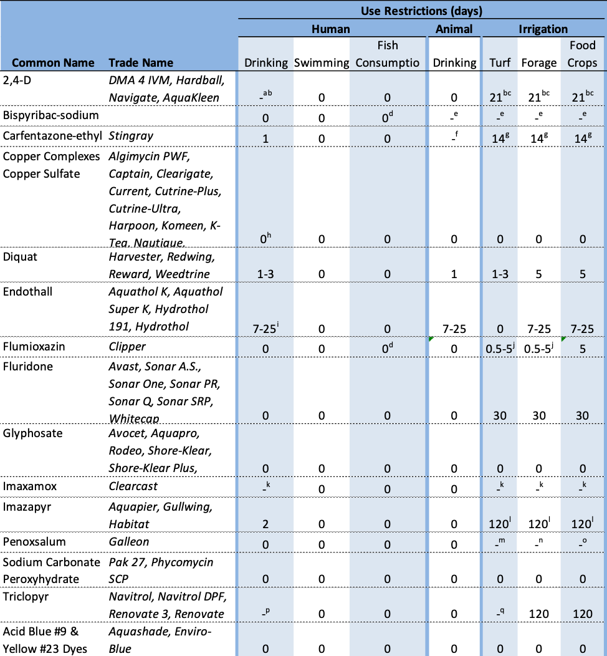The width and height of the screenshot is (607, 656).
Task: Click the 'Clearcast' trade name cell
Action: click(133, 486)
